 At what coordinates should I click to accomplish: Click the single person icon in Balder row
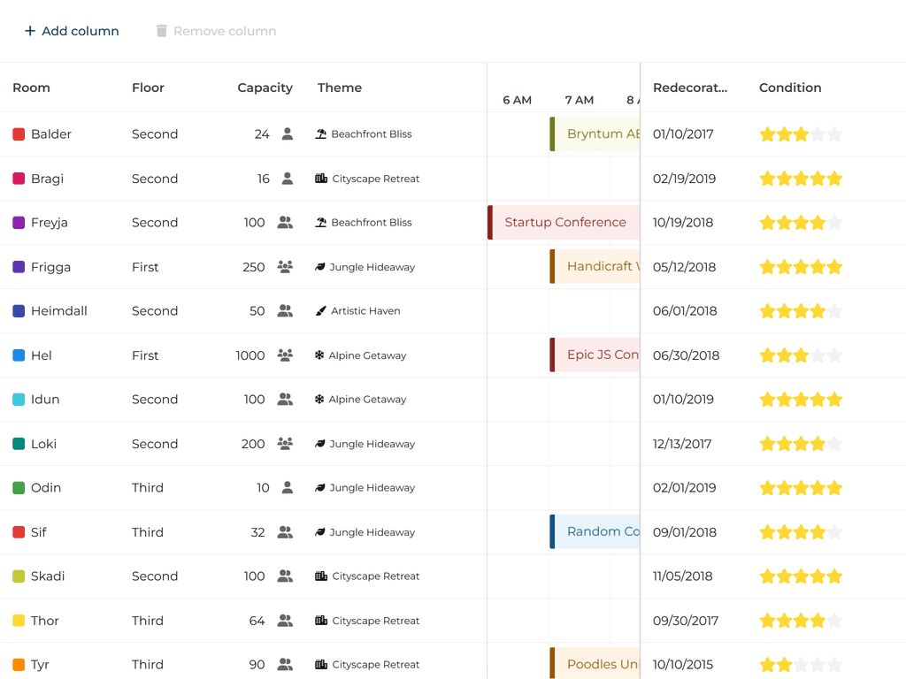point(287,134)
